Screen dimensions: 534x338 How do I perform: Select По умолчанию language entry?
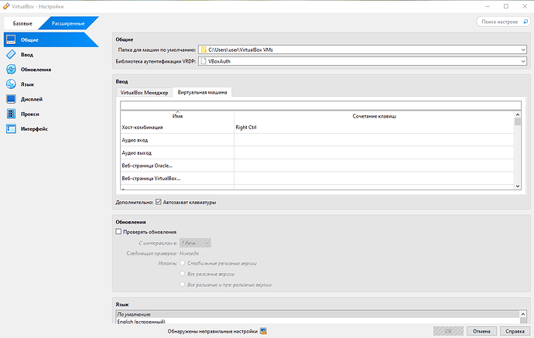pyautogui.click(x=318, y=314)
